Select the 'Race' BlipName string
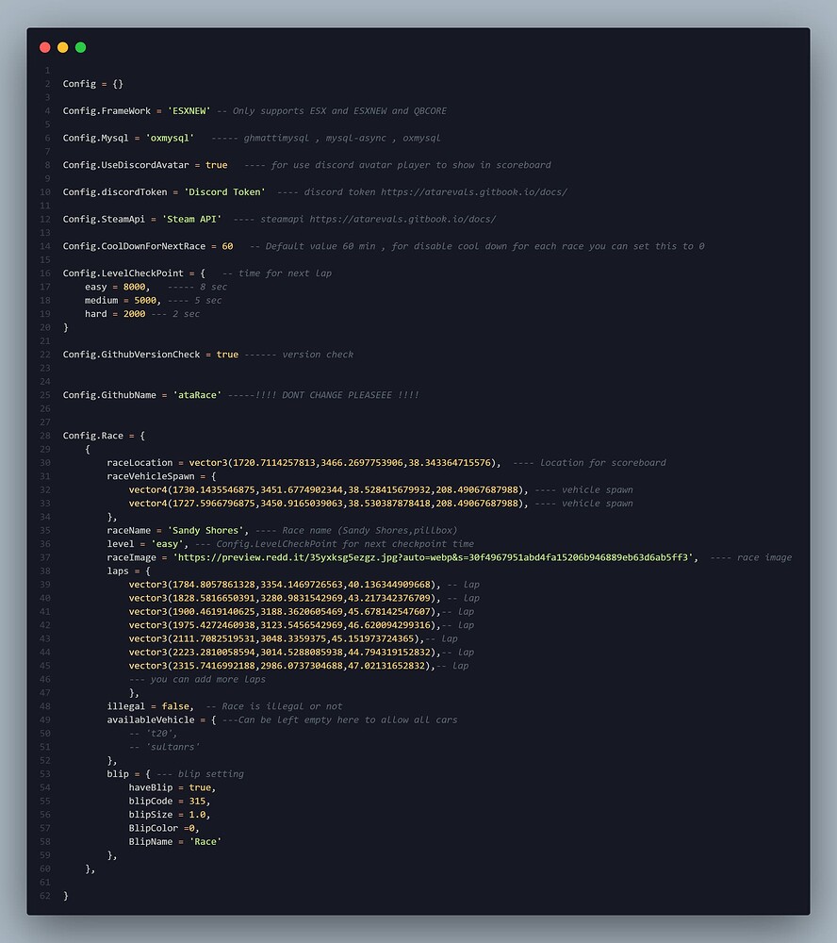Image resolution: width=837 pixels, height=943 pixels. pyautogui.click(x=205, y=841)
